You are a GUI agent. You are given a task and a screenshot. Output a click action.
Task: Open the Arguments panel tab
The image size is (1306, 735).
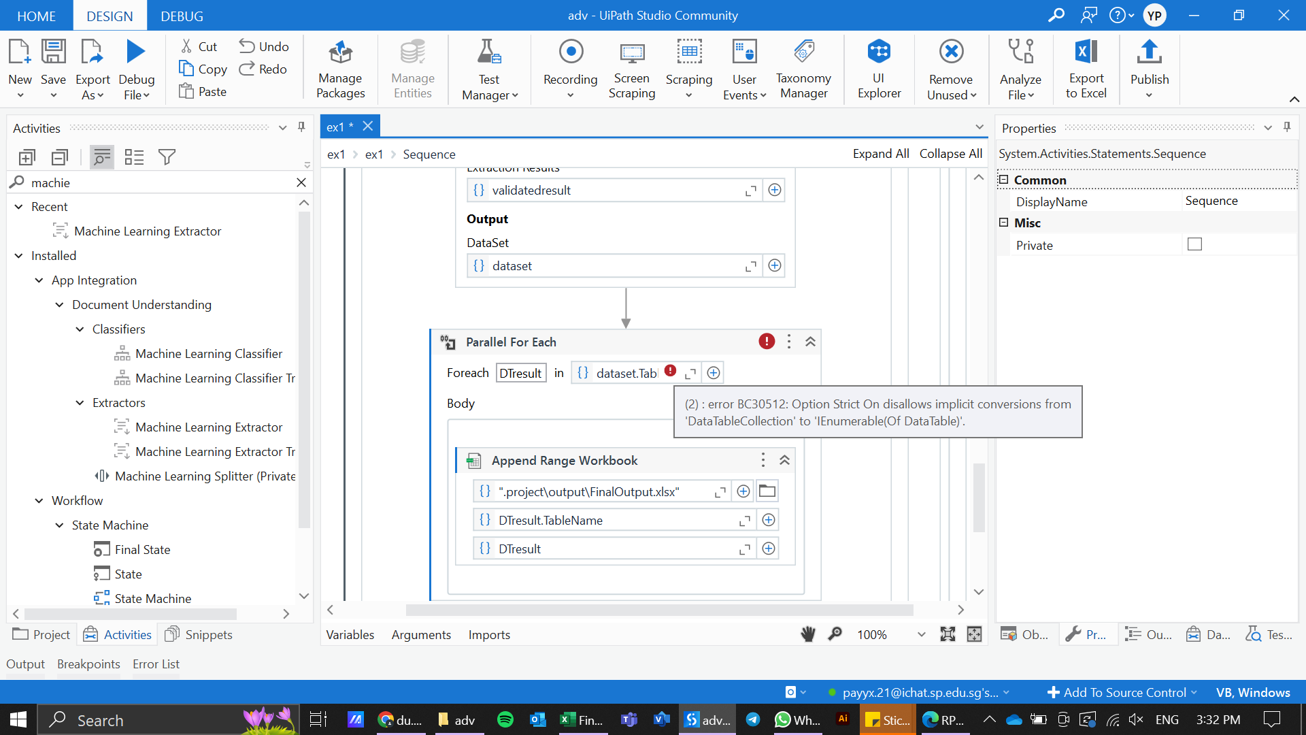click(x=421, y=634)
